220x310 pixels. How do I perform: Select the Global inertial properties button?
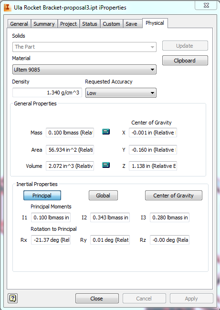103,196
